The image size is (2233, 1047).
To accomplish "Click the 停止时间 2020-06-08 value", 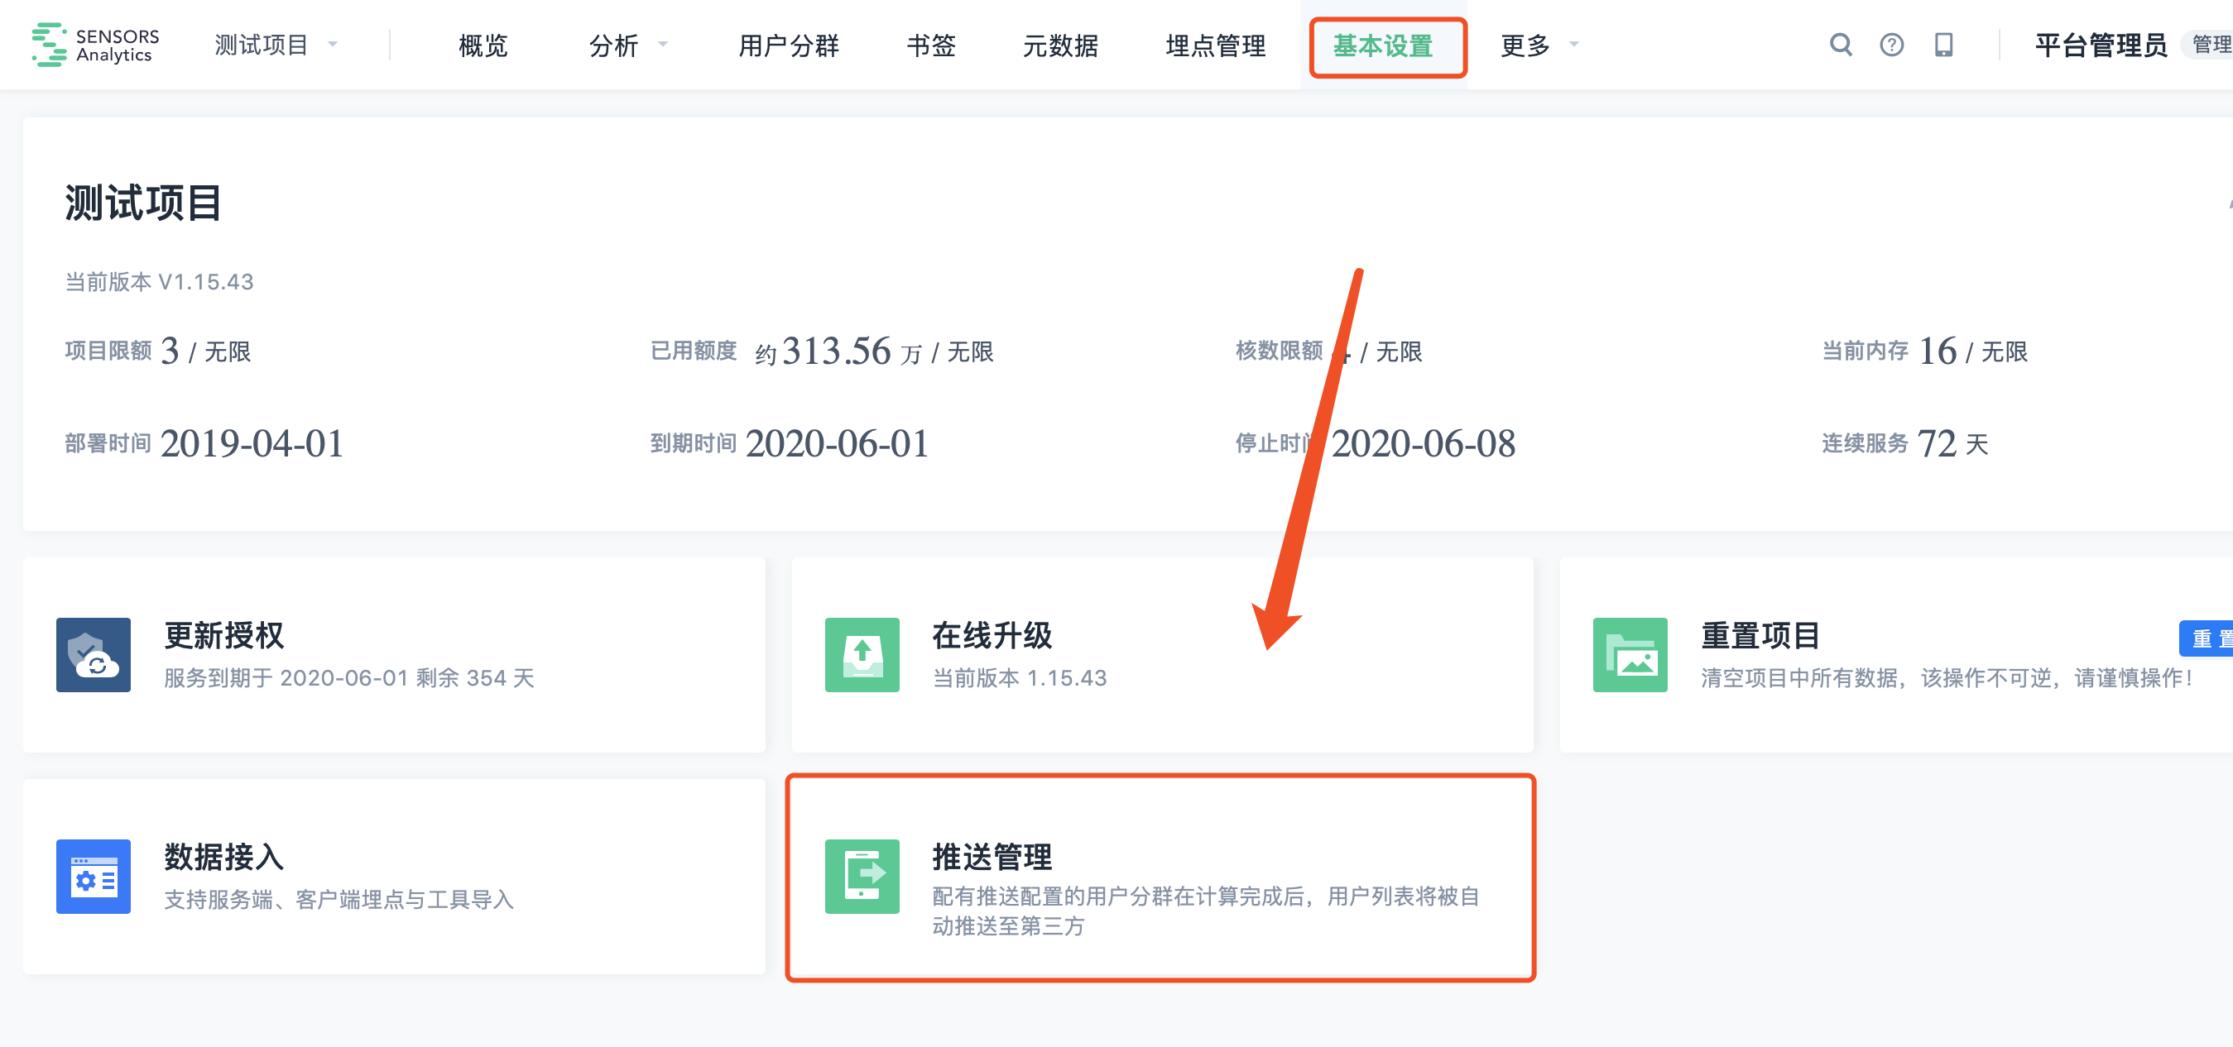I will 1424,443.
